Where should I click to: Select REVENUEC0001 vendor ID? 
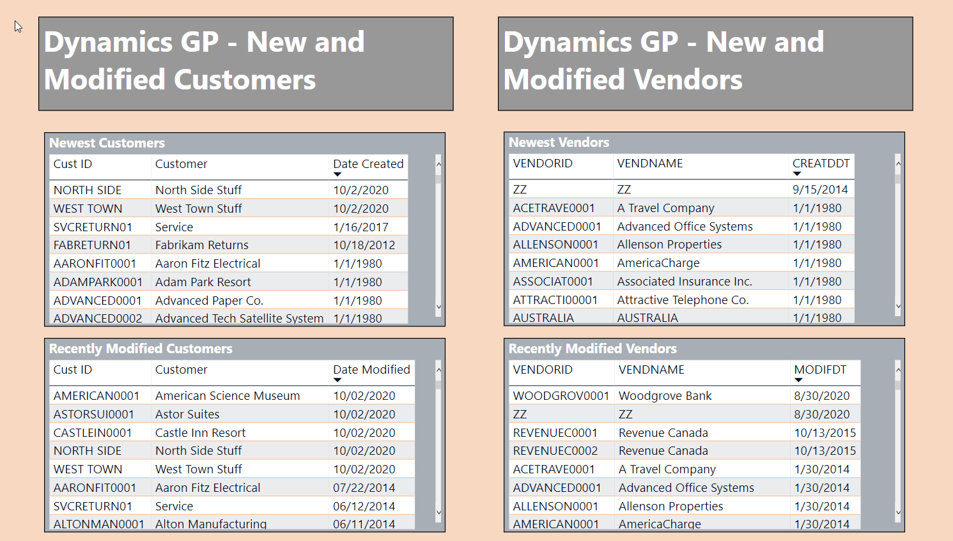point(555,433)
